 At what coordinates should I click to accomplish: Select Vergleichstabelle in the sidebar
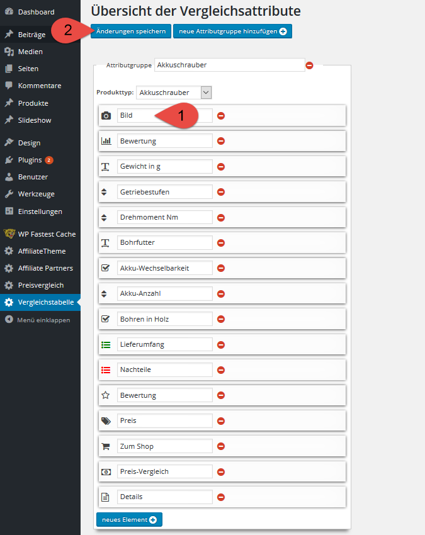[40, 302]
